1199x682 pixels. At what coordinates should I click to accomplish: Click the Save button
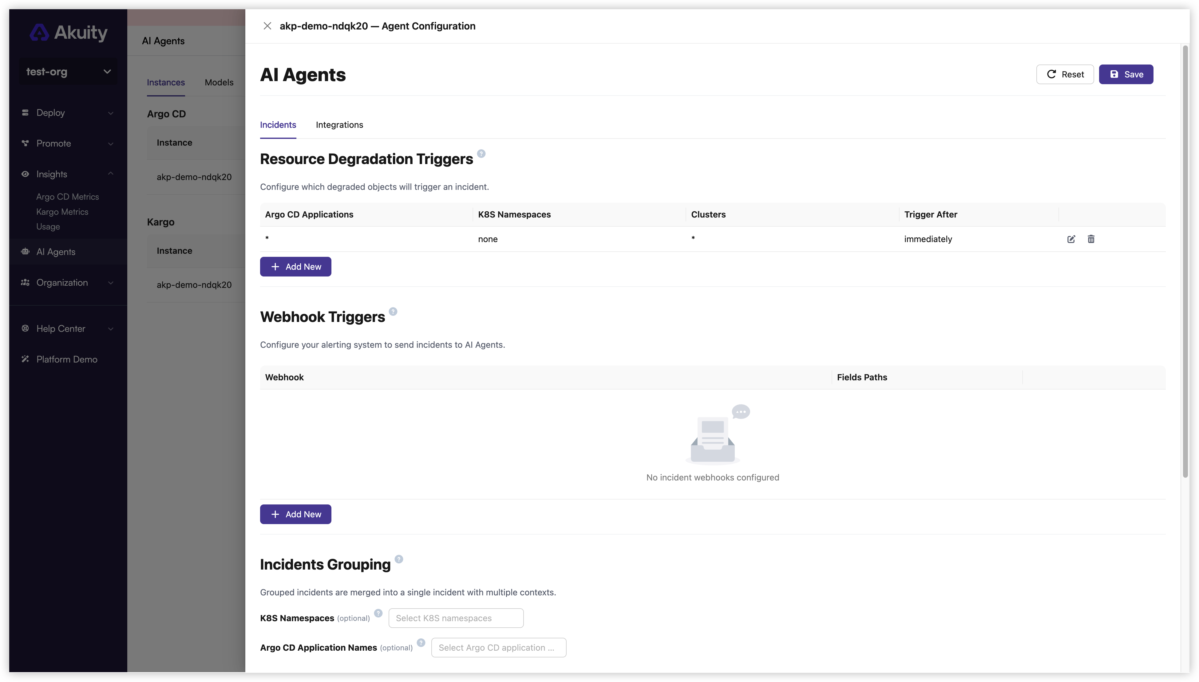click(x=1126, y=74)
